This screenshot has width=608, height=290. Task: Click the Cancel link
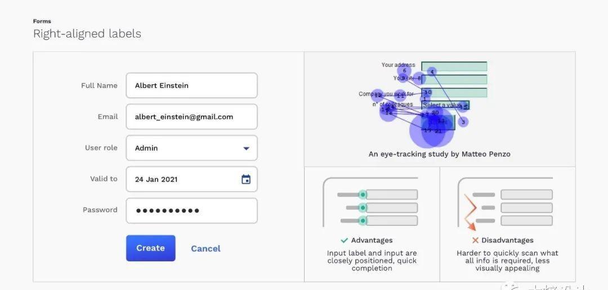click(205, 248)
